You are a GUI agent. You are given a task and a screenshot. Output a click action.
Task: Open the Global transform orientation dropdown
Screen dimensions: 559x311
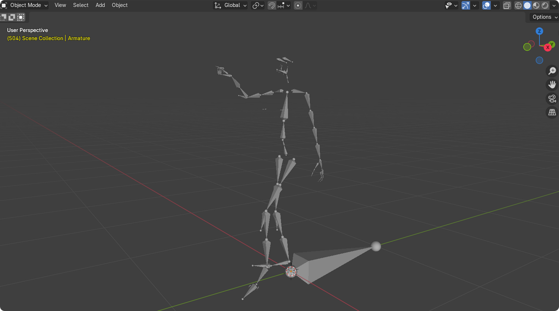point(230,5)
